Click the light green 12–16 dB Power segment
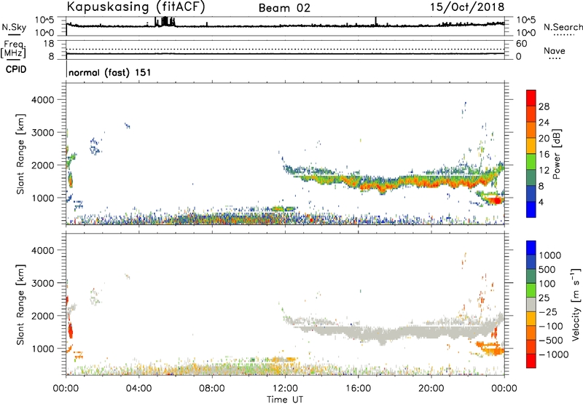 click(531, 161)
